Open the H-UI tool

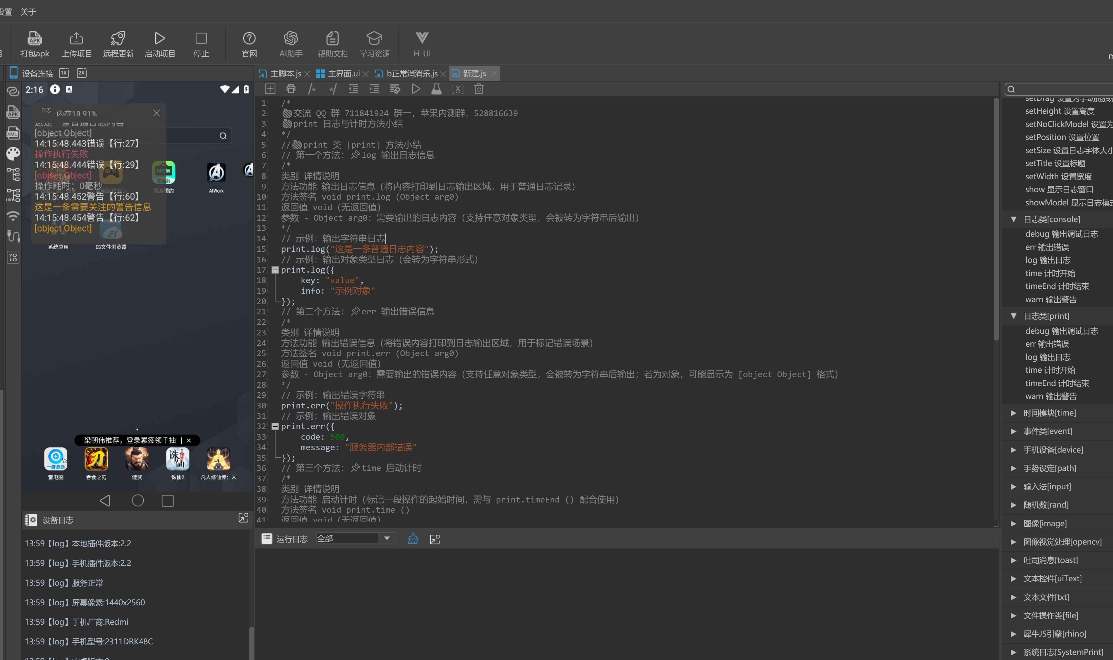coord(422,44)
